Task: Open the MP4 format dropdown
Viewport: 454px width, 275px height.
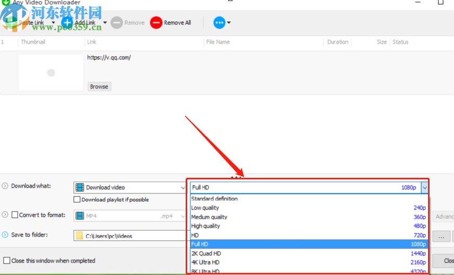Action: (129, 216)
